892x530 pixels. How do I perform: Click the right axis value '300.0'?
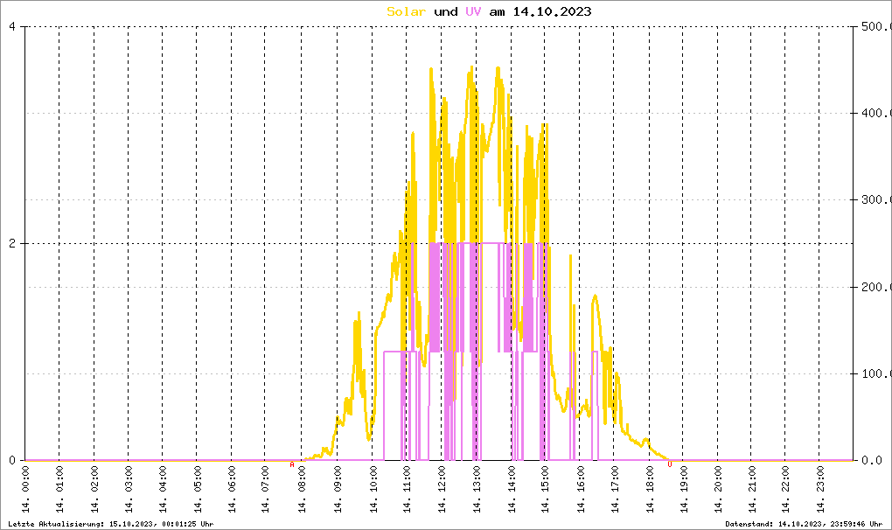pos(875,199)
